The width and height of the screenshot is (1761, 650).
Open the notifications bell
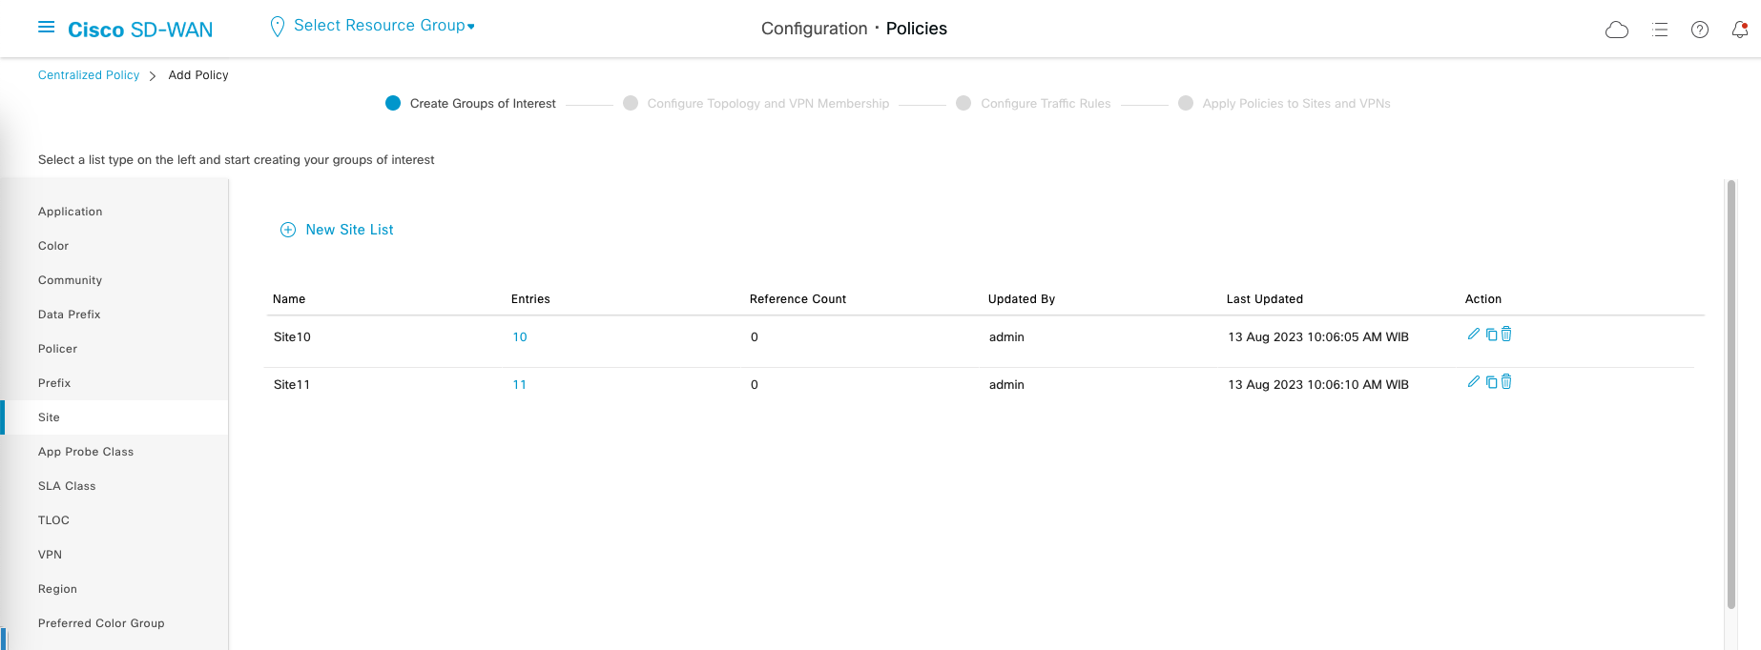(1740, 30)
